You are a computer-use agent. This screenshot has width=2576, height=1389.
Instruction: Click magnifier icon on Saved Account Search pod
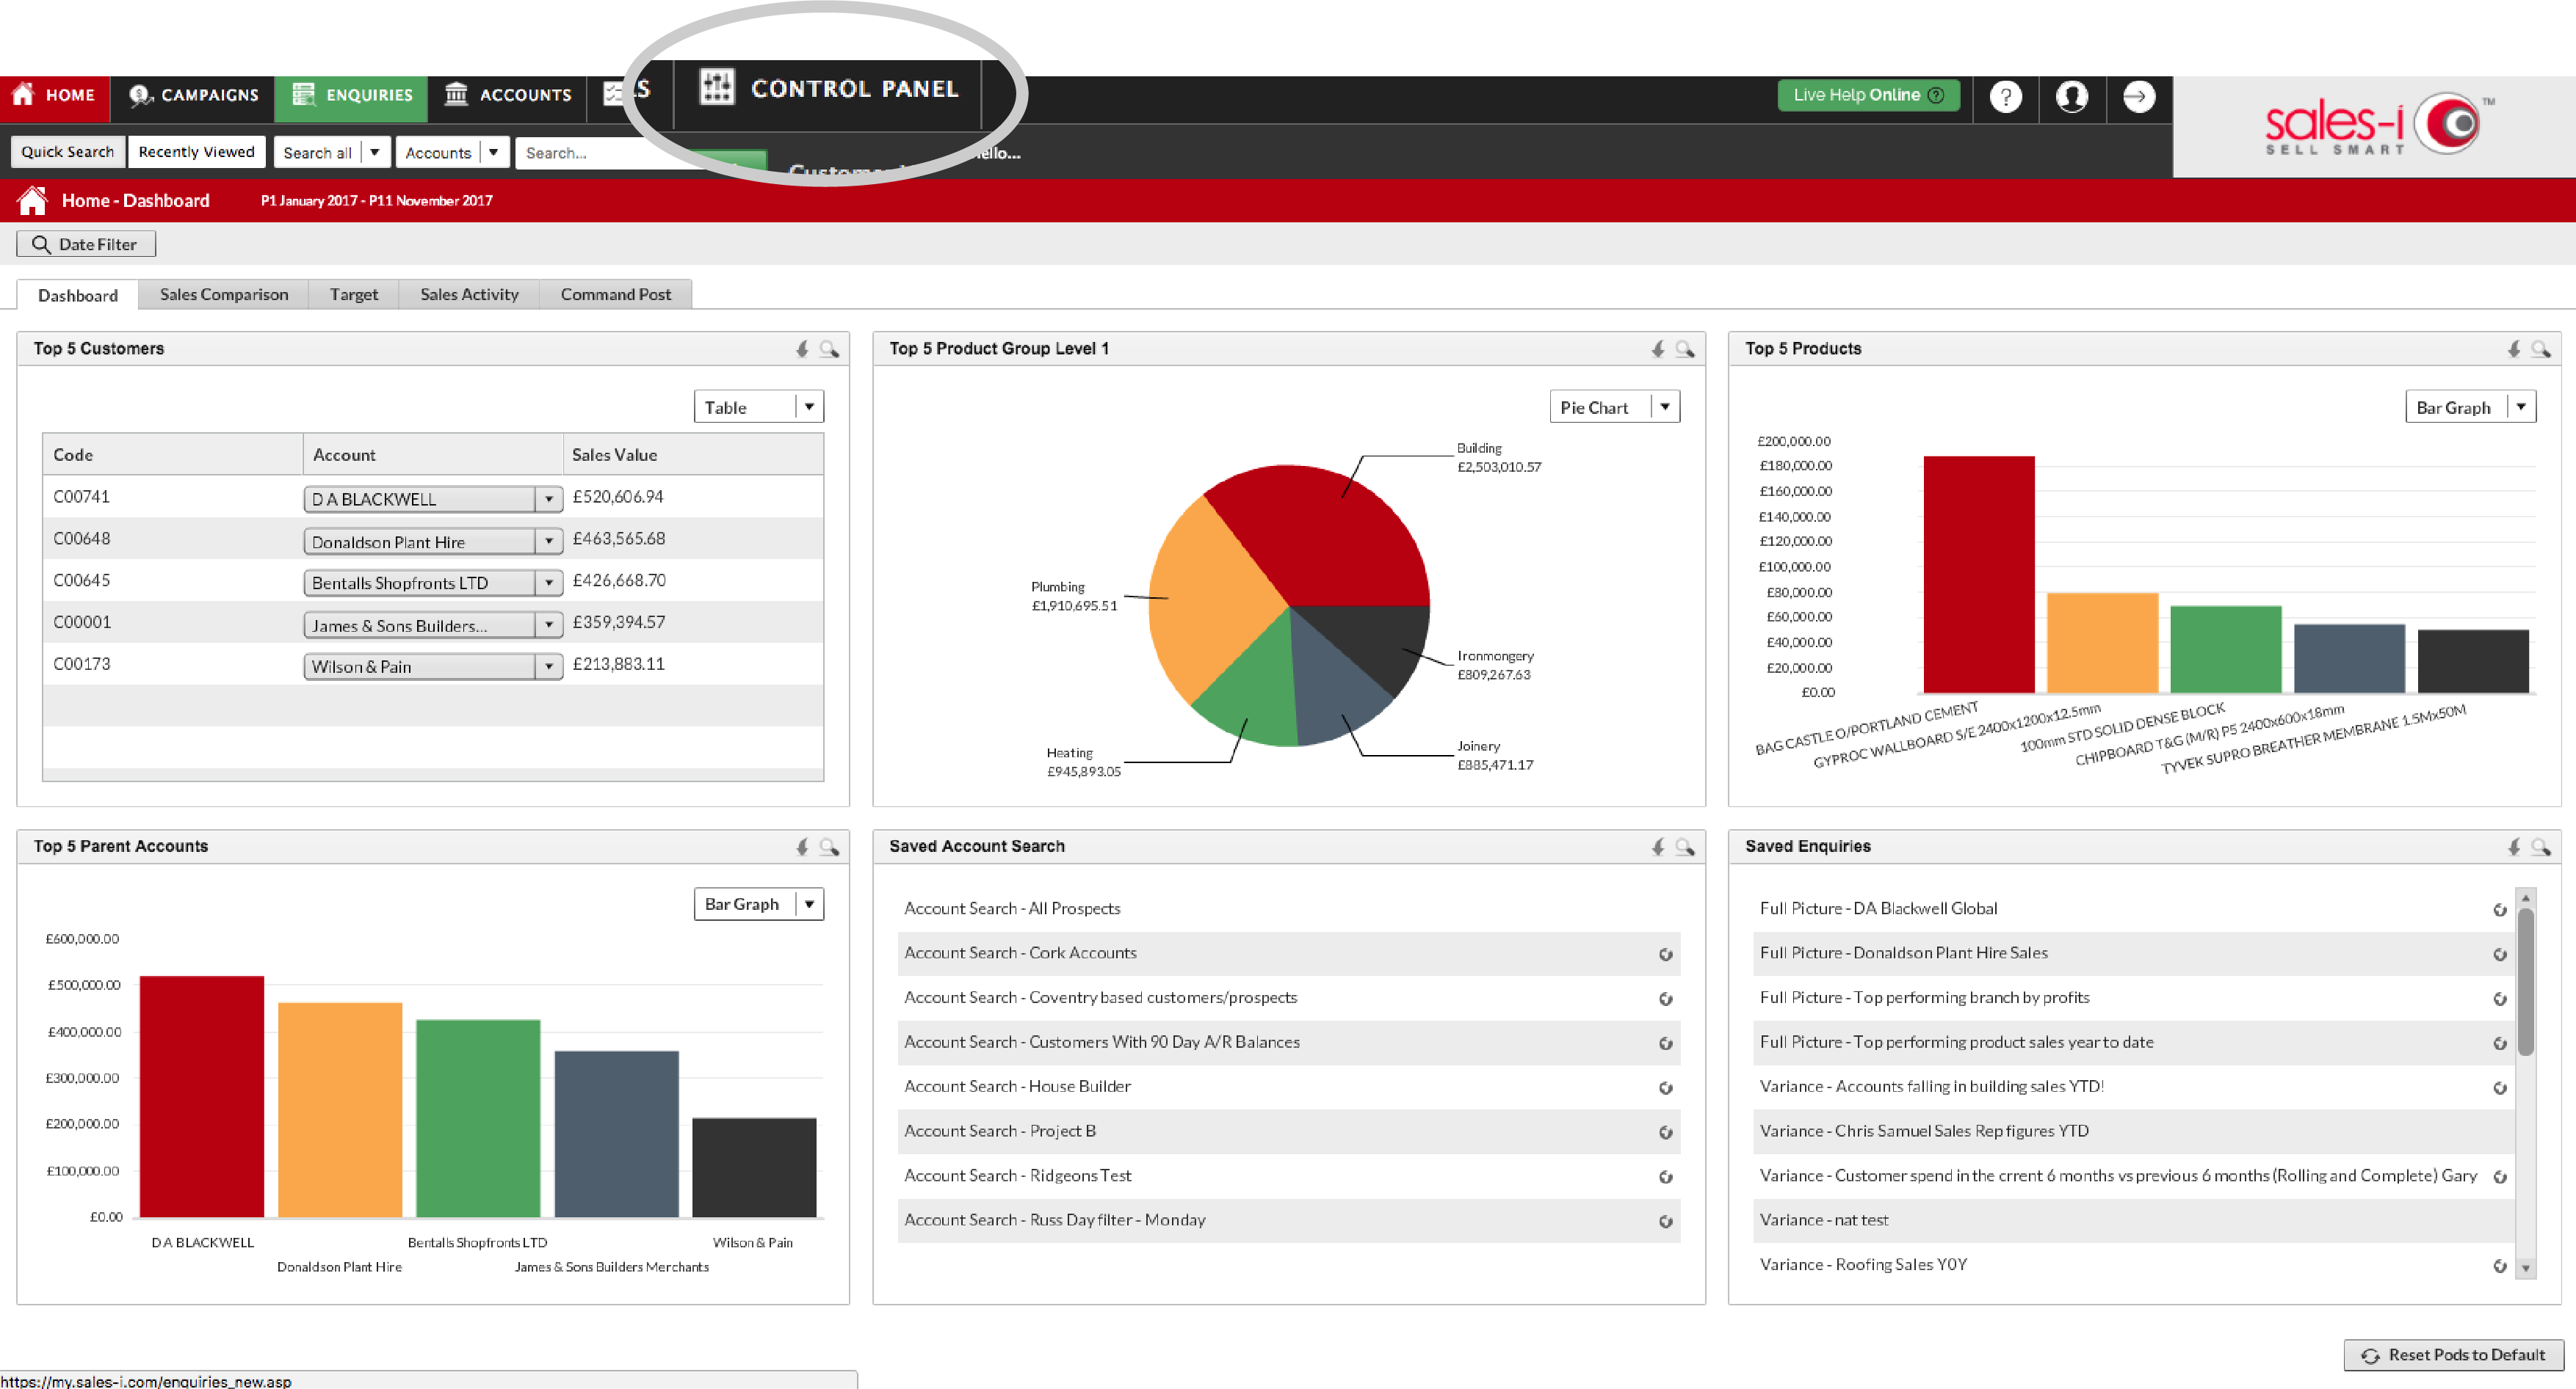tap(1685, 847)
